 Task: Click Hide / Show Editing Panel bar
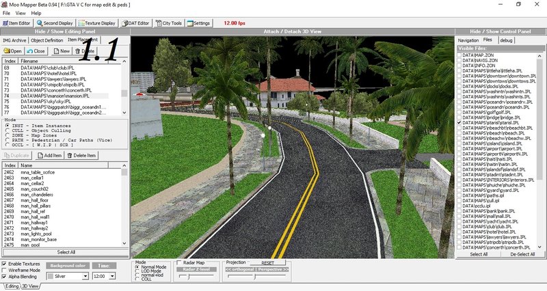(65, 31)
